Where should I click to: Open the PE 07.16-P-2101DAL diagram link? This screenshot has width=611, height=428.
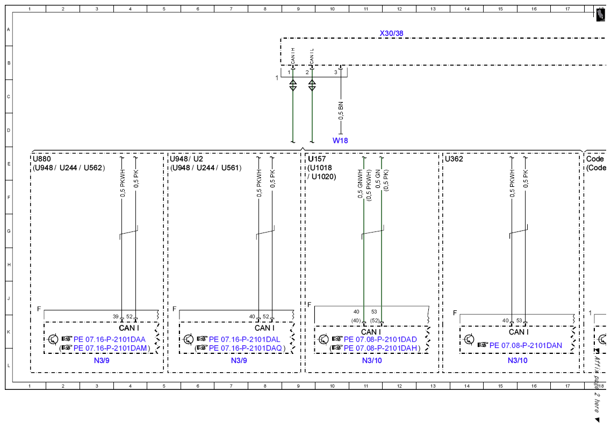pos(245,339)
